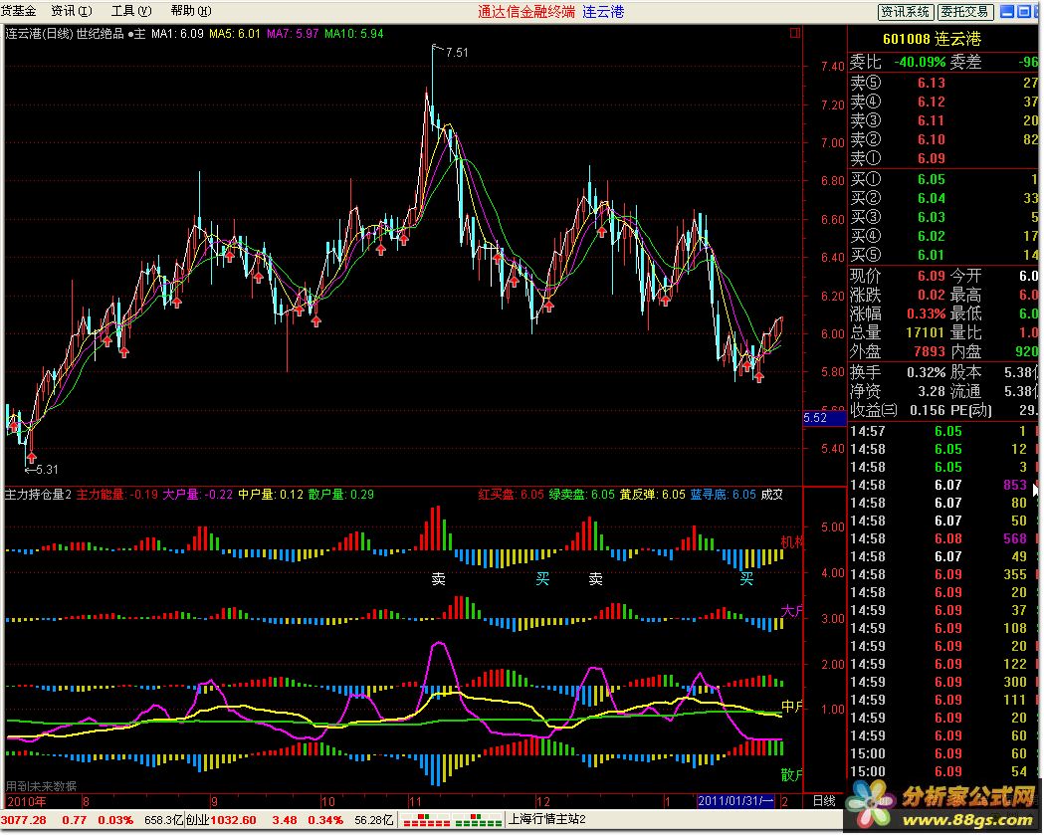The height and width of the screenshot is (835, 1044).
Task: Click the 买⑤ row at 6.01
Action: tap(944, 255)
